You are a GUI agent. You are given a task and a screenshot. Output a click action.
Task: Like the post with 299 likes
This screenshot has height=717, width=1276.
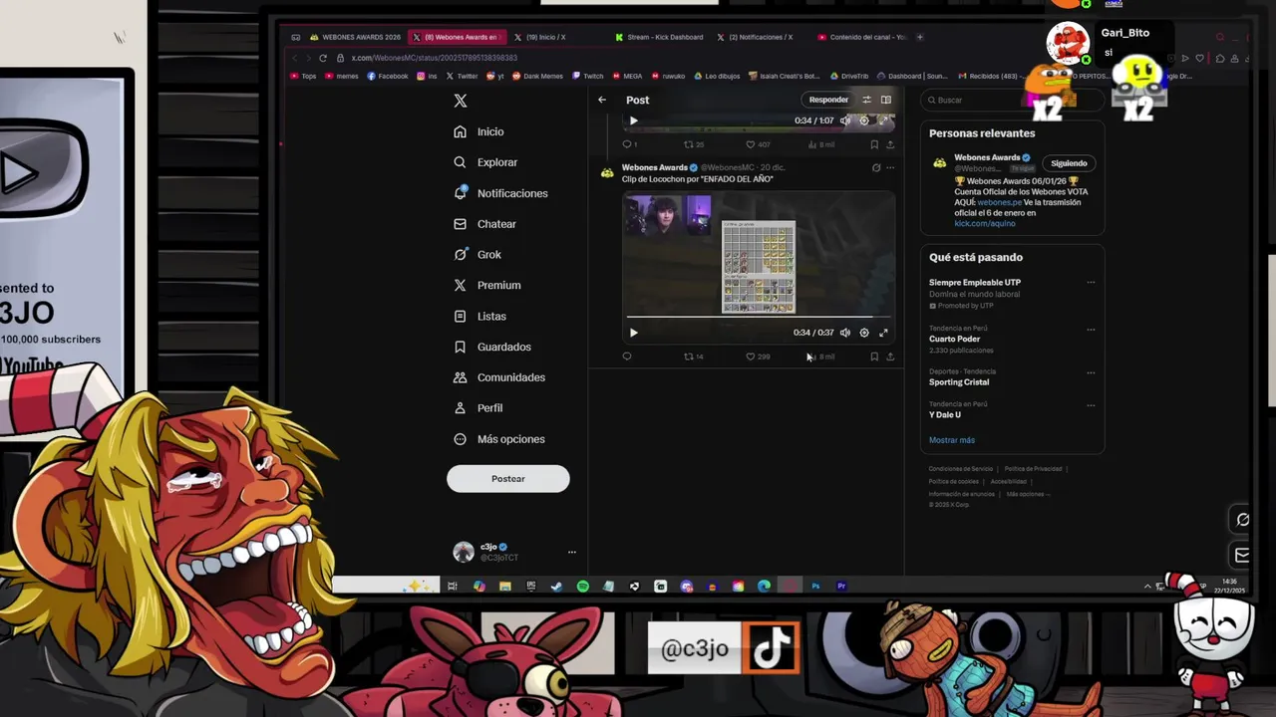758,357
